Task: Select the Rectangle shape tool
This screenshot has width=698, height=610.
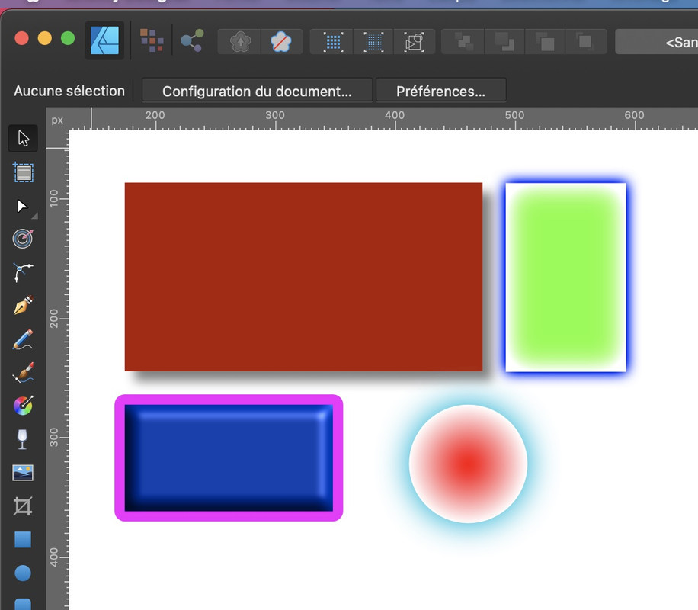Action: [x=23, y=539]
